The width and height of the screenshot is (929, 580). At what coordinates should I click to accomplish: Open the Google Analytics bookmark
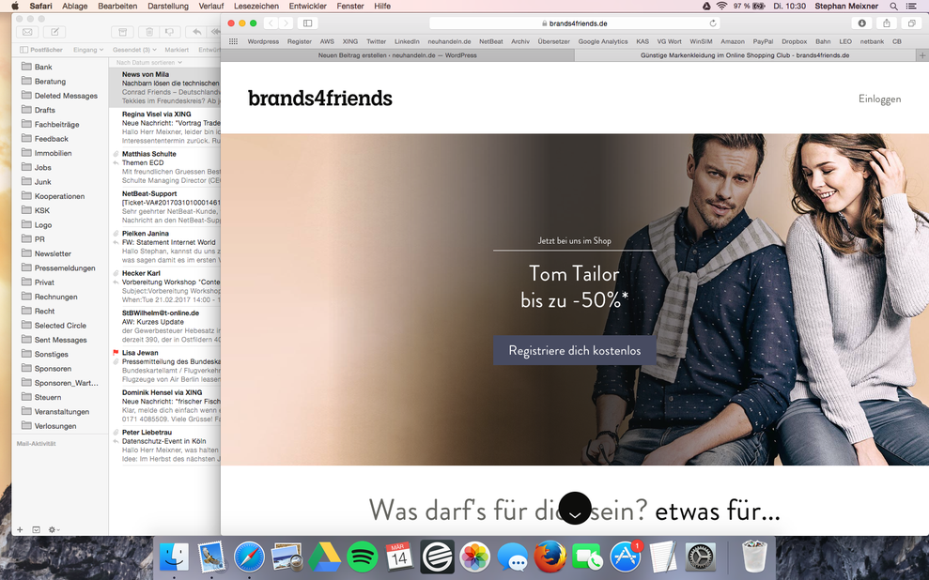point(602,41)
